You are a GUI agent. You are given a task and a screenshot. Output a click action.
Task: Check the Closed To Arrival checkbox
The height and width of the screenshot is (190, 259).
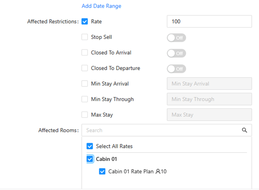[85, 52]
